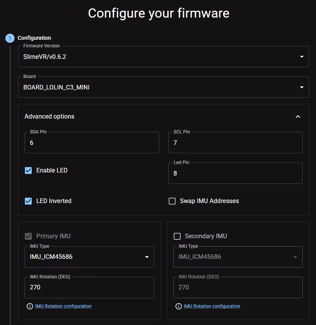Viewport: 316px width, 325px height.
Task: Enable the Secondary IMU checkbox
Action: (x=177, y=236)
